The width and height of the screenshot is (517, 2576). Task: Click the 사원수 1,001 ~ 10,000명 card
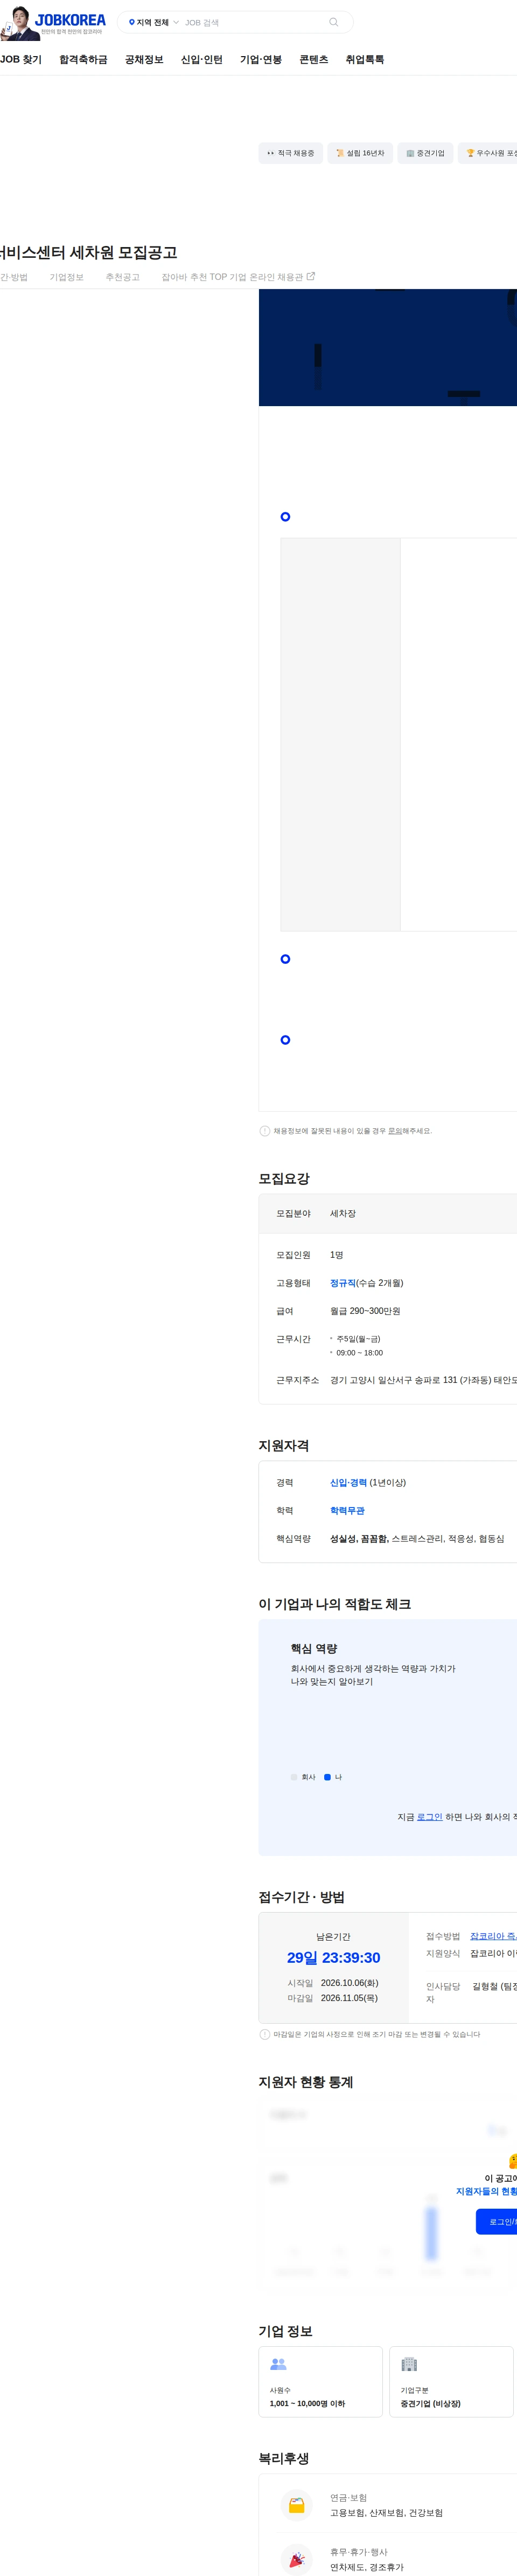[320, 2382]
